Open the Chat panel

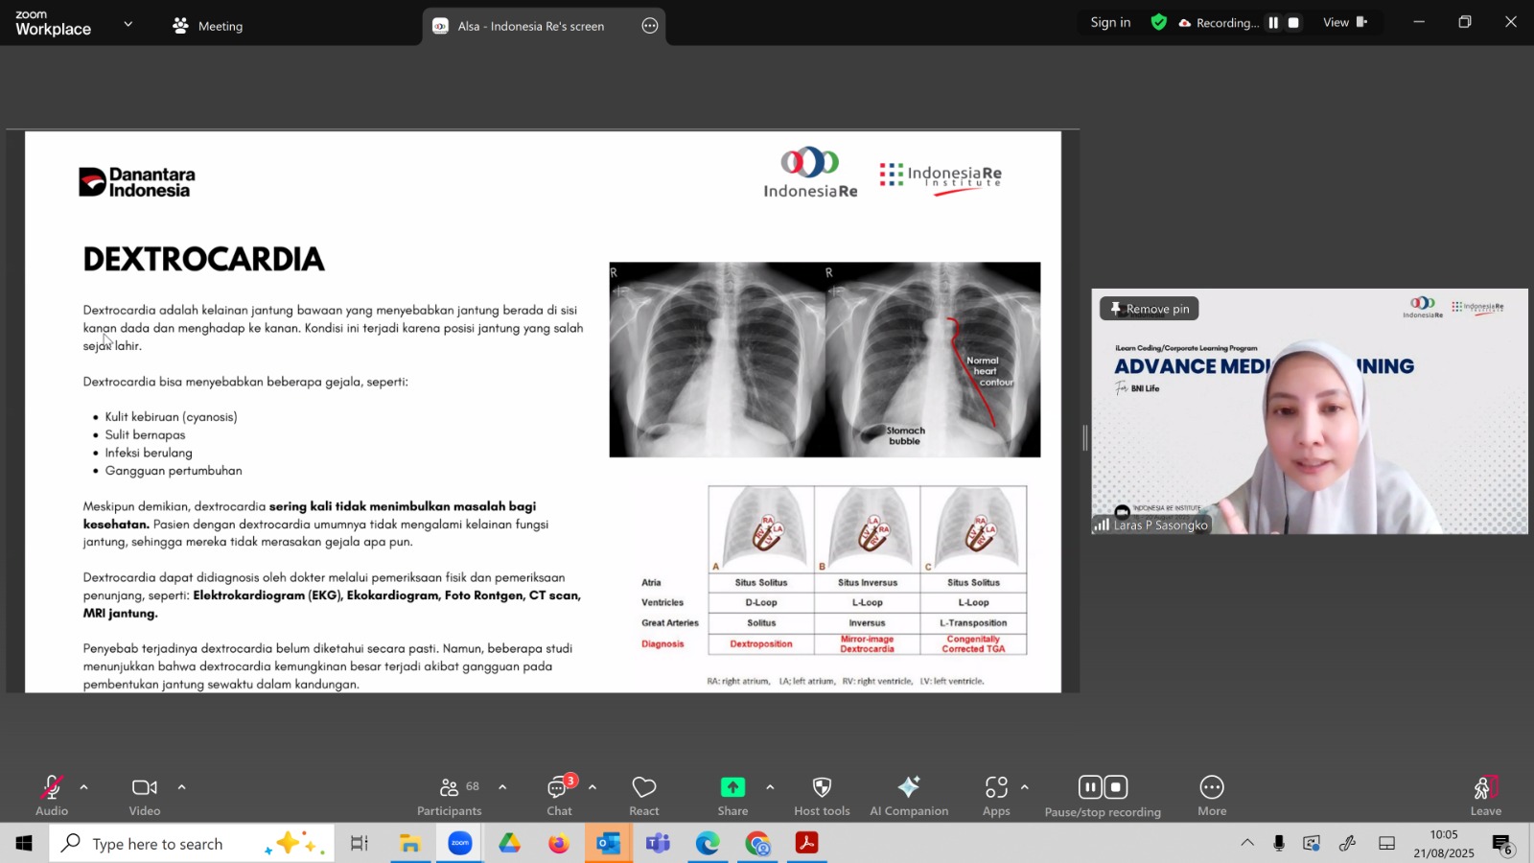559,795
